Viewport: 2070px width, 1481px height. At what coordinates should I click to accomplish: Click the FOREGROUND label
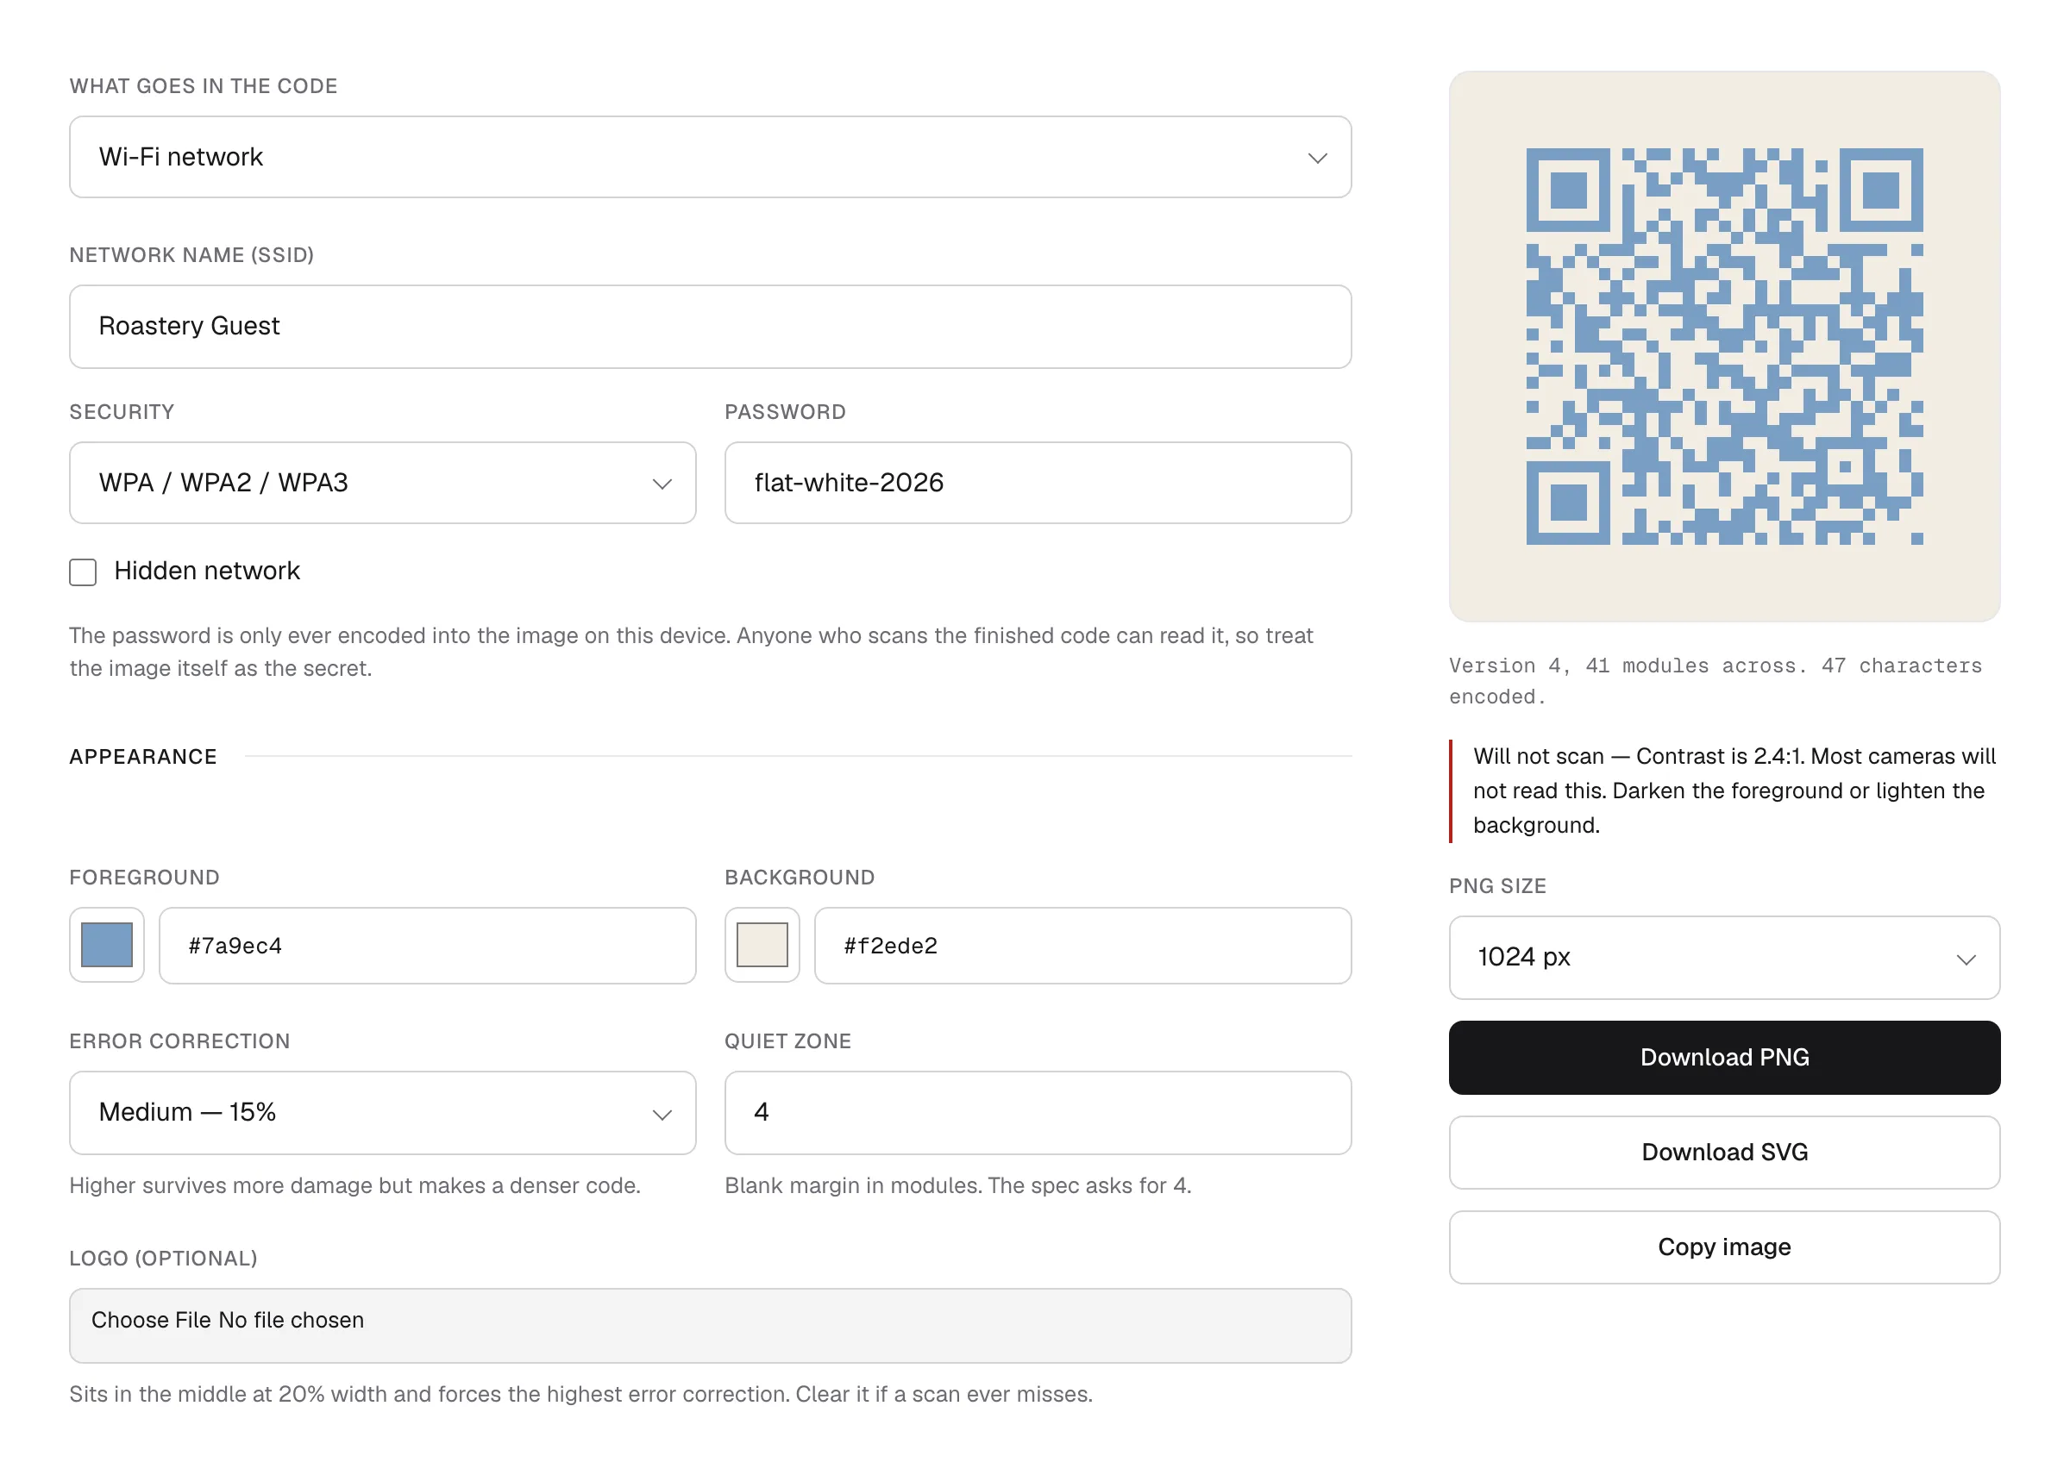(144, 878)
